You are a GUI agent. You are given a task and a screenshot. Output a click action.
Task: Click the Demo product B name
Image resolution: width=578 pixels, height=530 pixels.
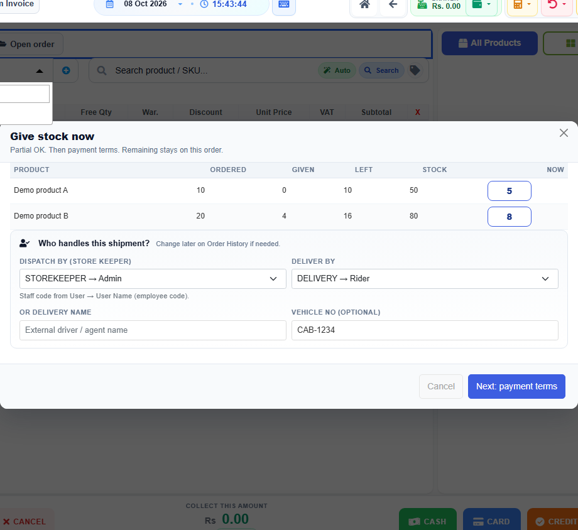[41, 216]
